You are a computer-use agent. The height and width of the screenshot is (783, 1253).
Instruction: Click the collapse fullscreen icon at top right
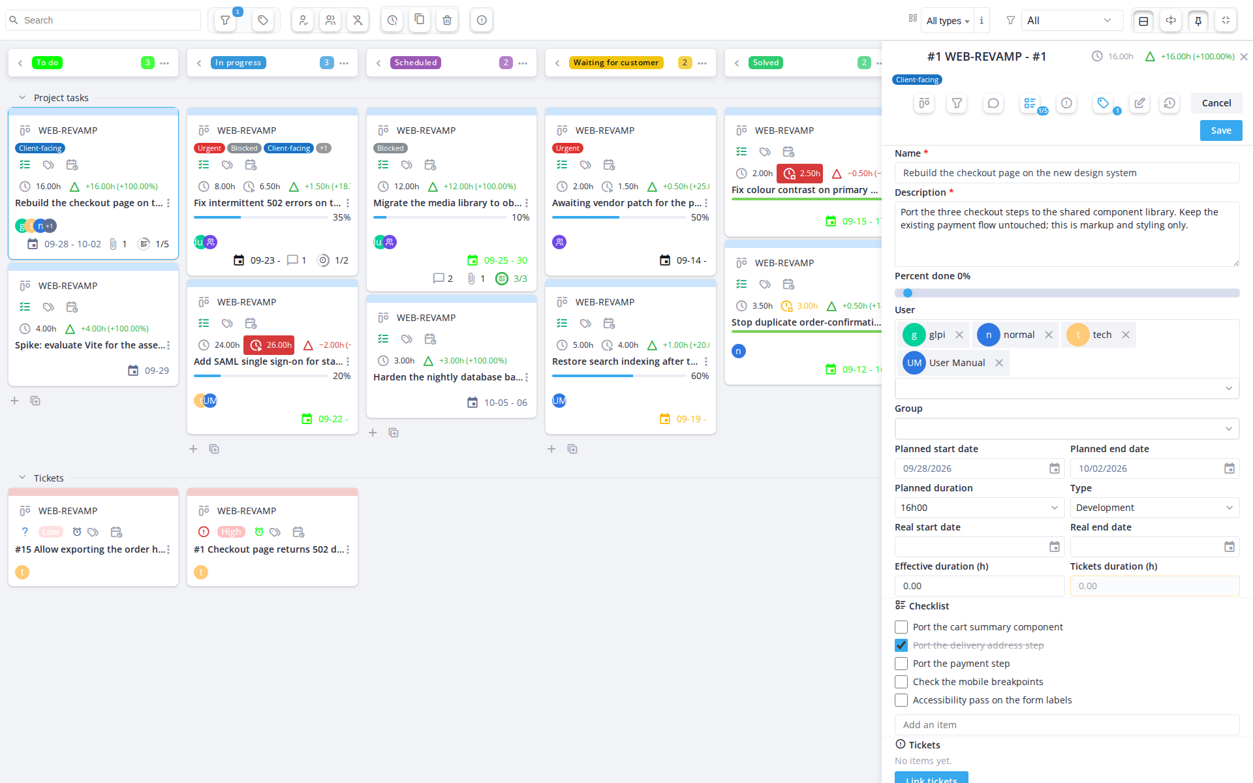point(1226,20)
